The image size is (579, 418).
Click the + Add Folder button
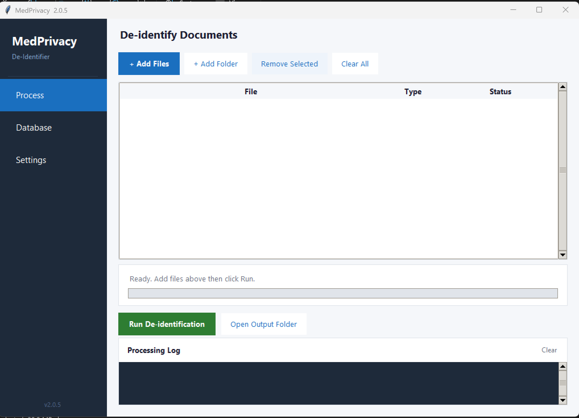pos(216,64)
